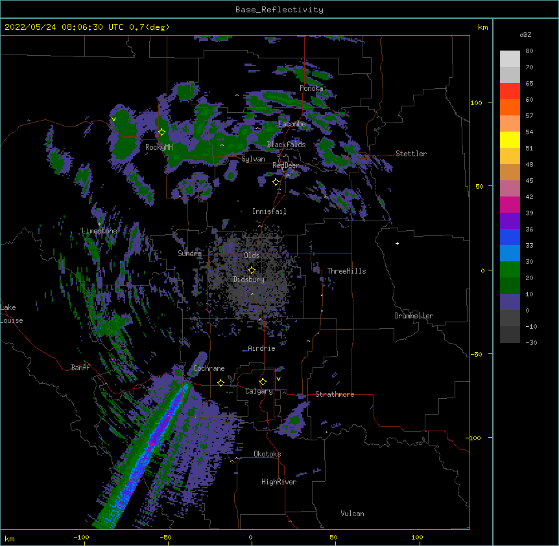Click the asterisk marker above the Limestone label

pos(100,224)
